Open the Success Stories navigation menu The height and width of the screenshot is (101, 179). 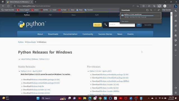105,34
